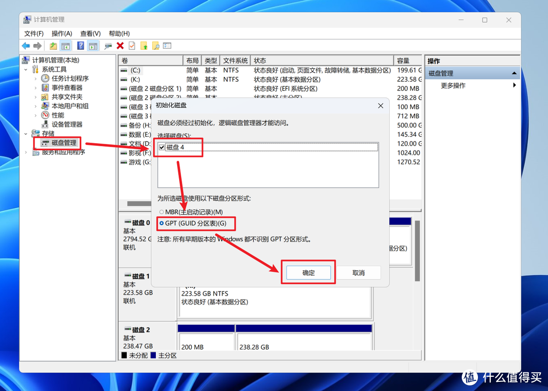
Task: Click the blue back arrow in toolbar
Action: [x=25, y=46]
